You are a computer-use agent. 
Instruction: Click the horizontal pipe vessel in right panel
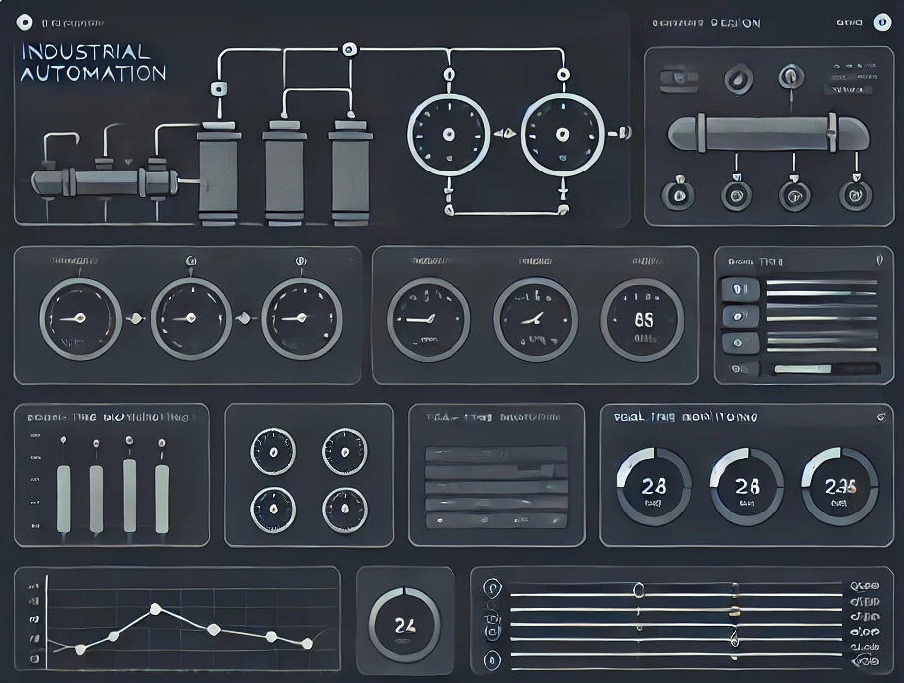pos(766,132)
